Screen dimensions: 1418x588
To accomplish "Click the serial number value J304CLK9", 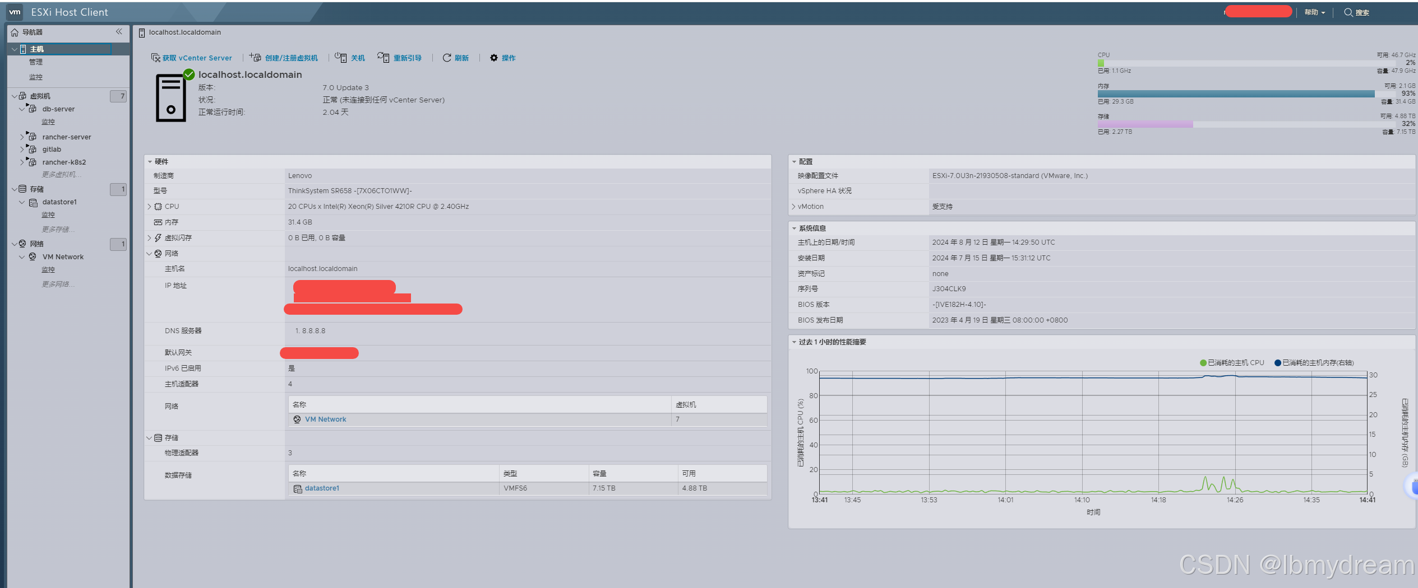I will pos(949,289).
